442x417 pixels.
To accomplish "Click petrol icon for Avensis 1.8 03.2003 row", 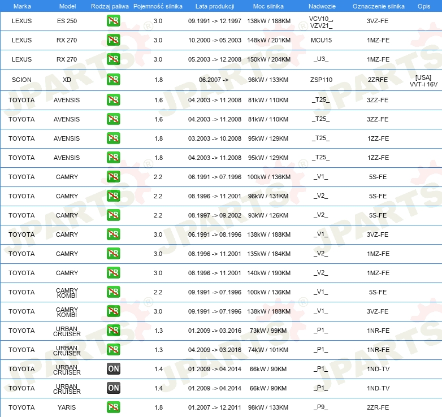I will tap(113, 138).
